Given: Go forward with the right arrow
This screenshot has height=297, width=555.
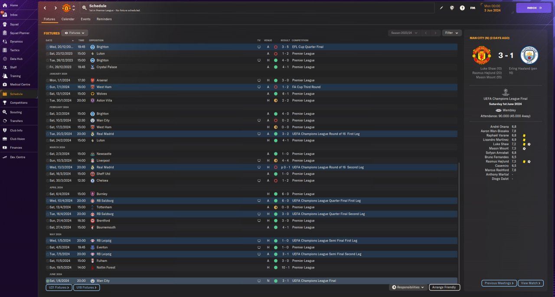Looking at the screenshot, I should point(55,8).
